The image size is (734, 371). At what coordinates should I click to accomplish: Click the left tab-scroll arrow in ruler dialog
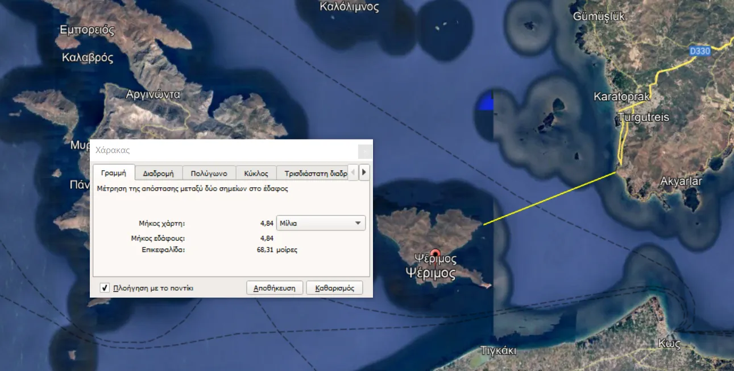pyautogui.click(x=353, y=172)
